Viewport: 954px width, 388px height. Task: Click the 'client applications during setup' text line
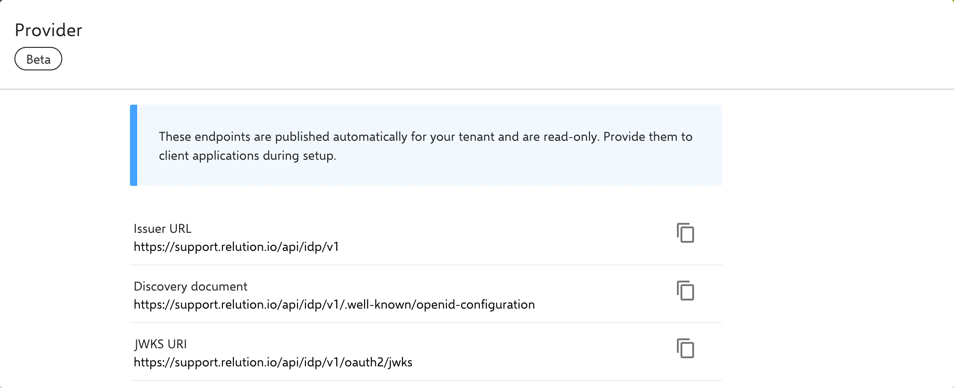click(x=247, y=156)
